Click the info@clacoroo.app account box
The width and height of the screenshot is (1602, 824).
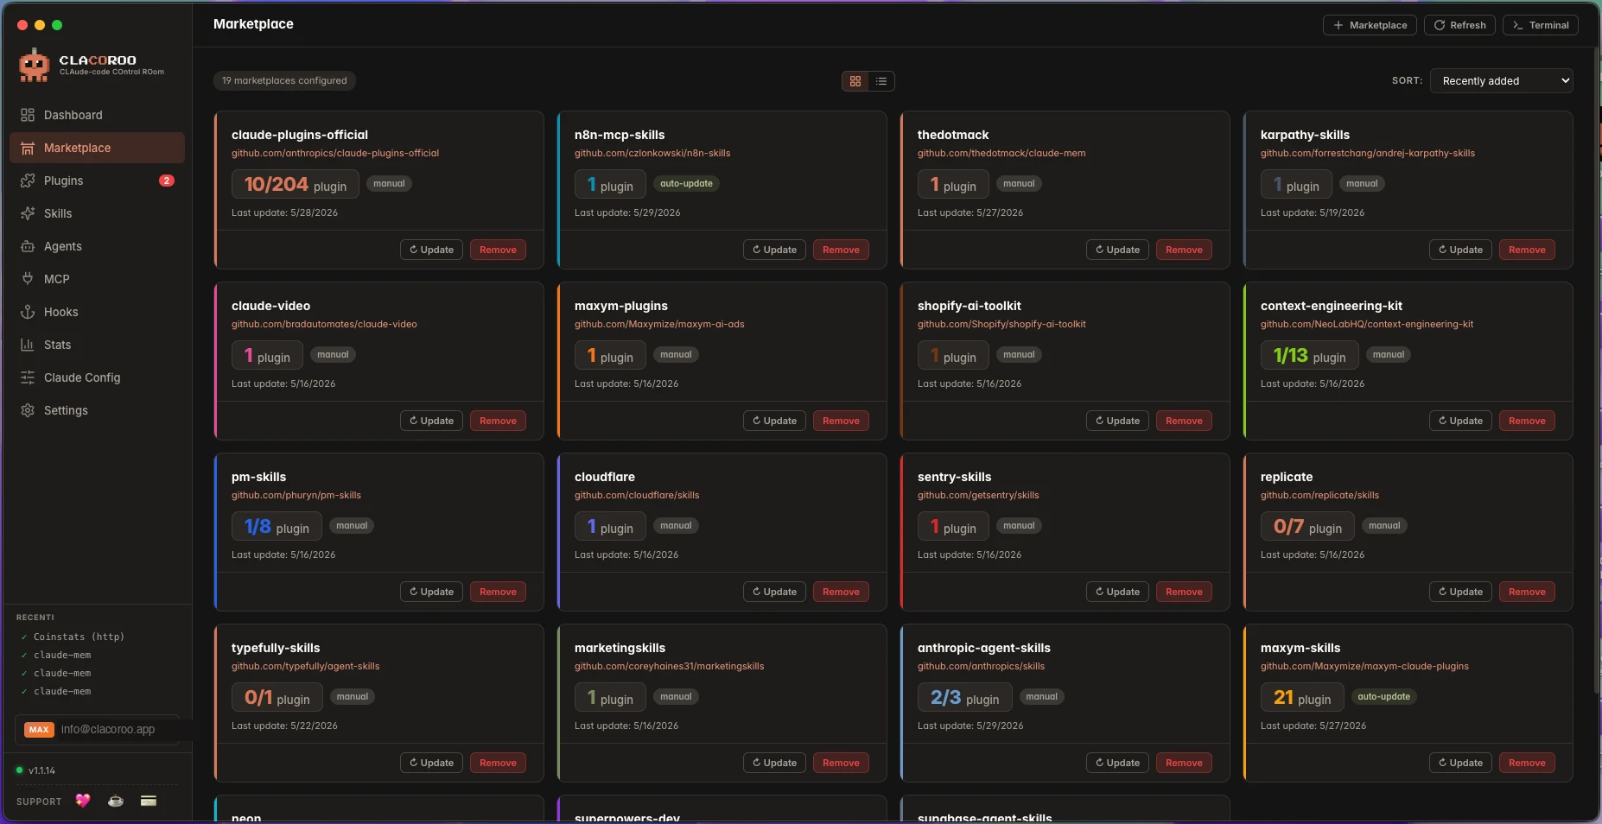point(97,729)
